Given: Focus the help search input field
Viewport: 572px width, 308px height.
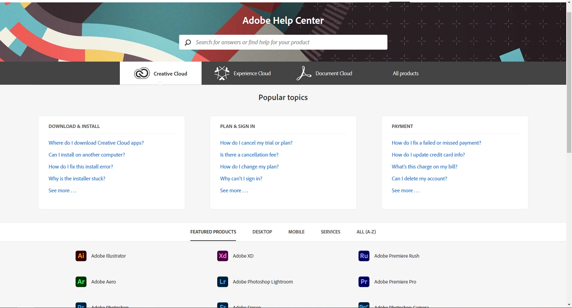Looking at the screenshot, I should coord(283,42).
